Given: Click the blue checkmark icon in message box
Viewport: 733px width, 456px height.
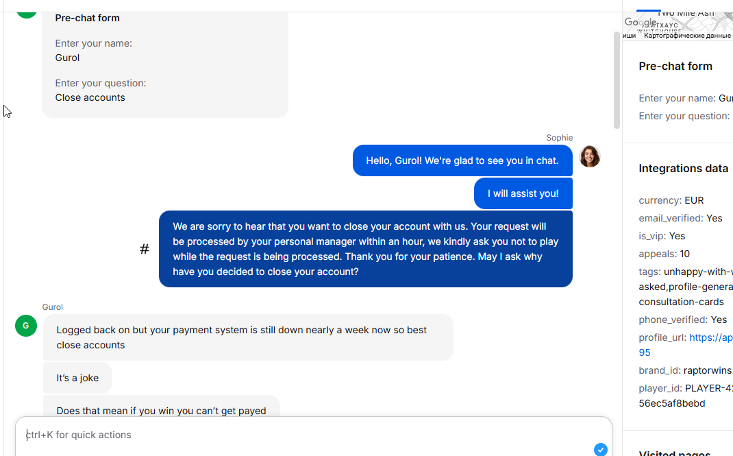Looking at the screenshot, I should pyautogui.click(x=601, y=449).
